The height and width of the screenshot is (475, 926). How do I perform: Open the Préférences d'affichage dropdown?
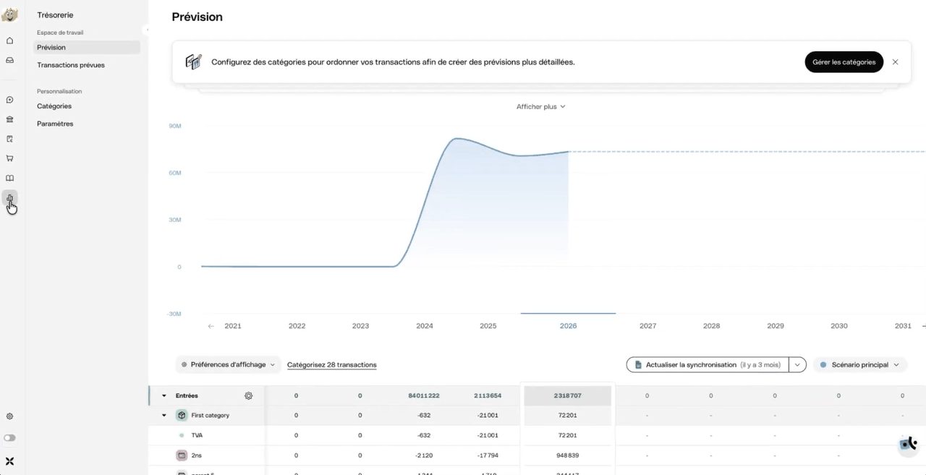coord(228,365)
